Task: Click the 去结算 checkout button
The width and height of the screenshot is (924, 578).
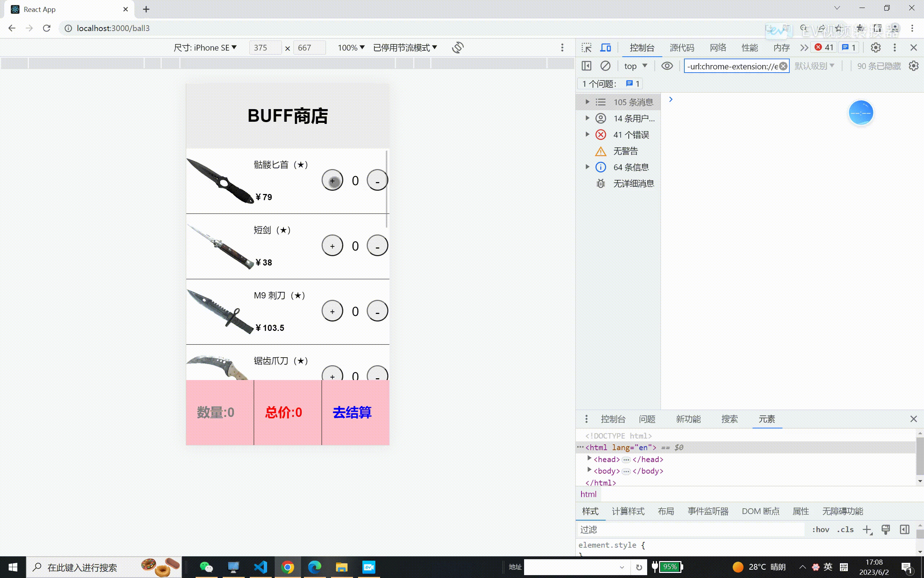Action: (352, 413)
